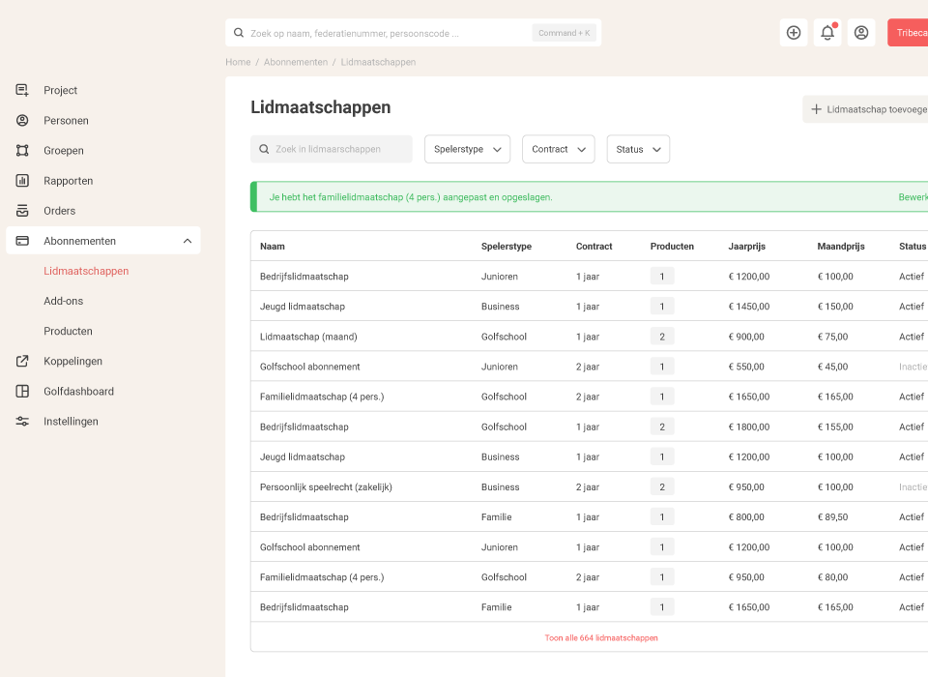
Task: Open Producten in the sidebar submenu
Action: click(68, 331)
